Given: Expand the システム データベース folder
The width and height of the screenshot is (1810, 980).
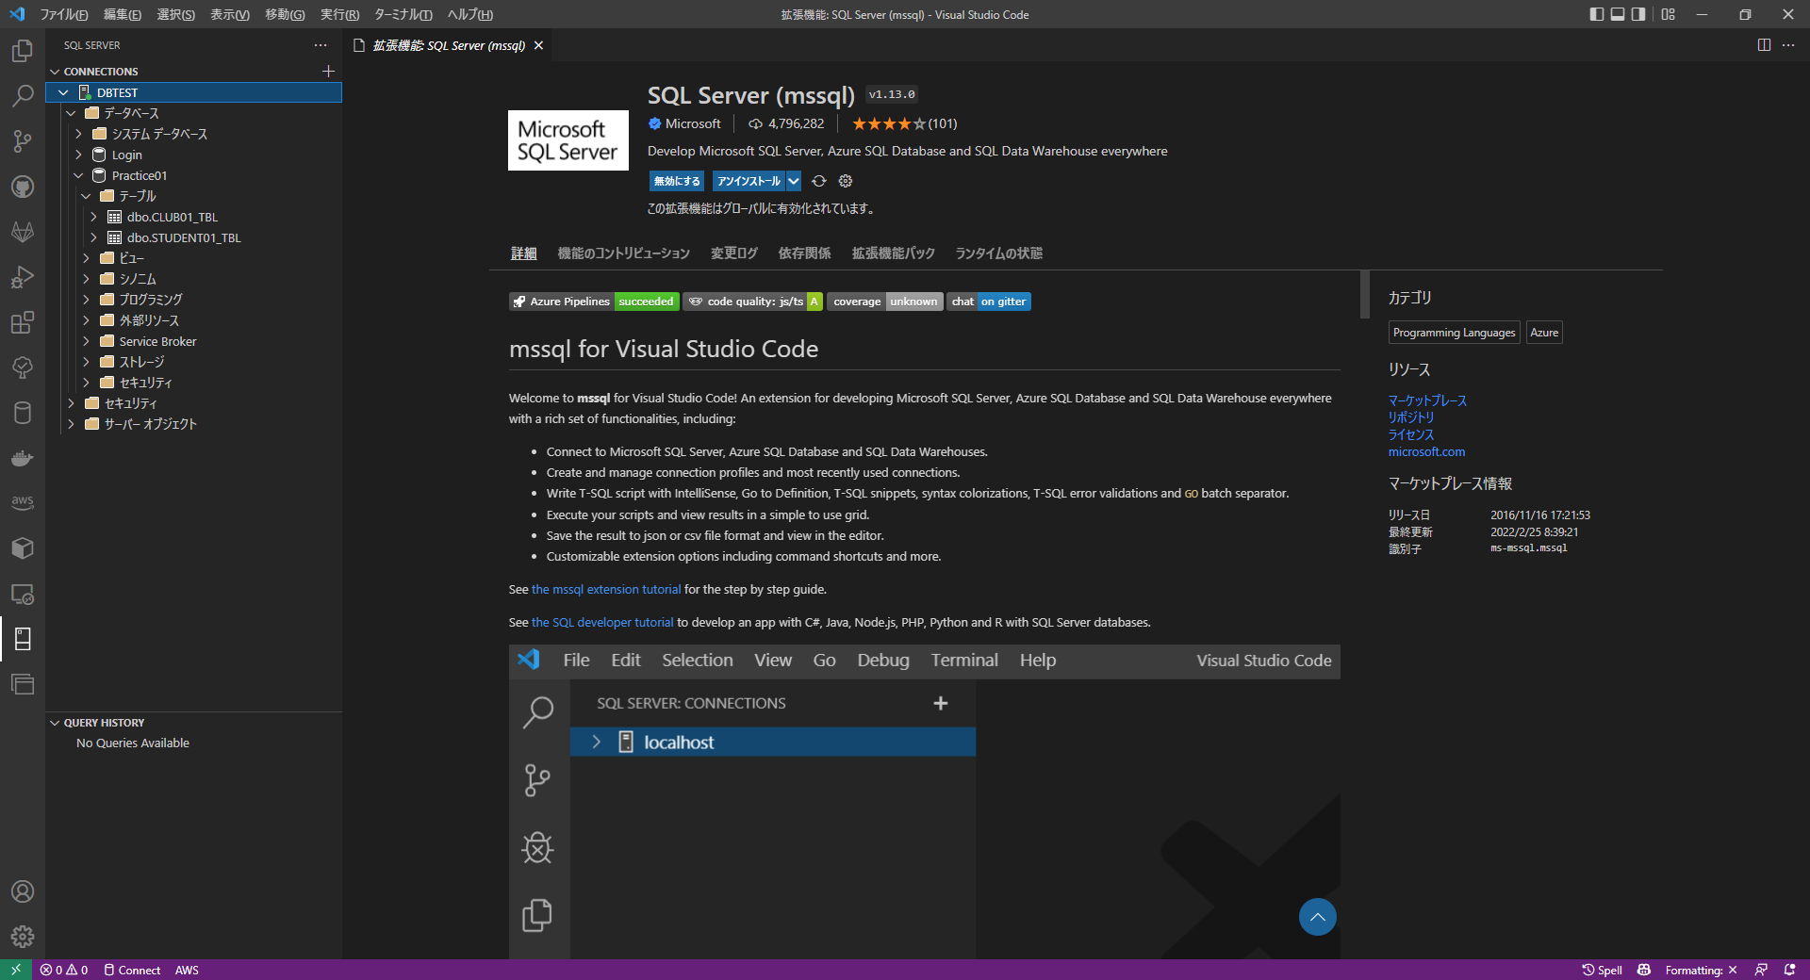Looking at the screenshot, I should [79, 134].
